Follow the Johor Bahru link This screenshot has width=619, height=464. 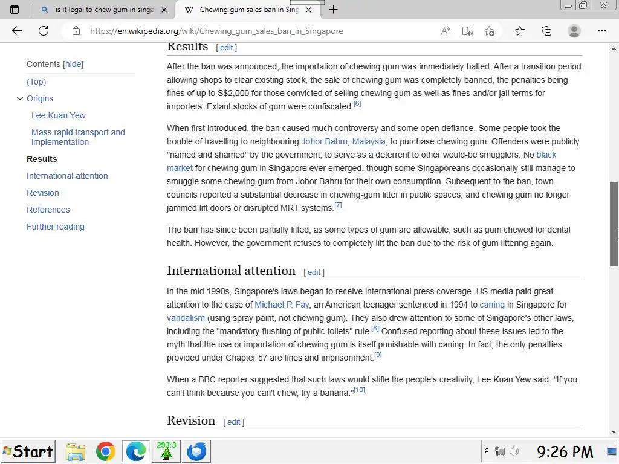pyautogui.click(x=325, y=141)
